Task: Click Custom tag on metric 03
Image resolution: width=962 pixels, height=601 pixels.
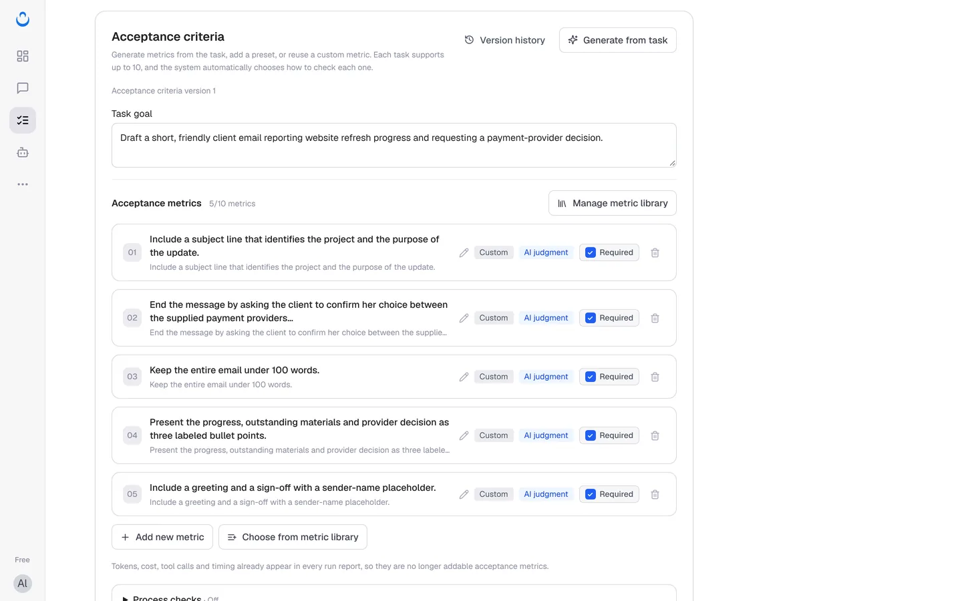Action: [x=494, y=377]
